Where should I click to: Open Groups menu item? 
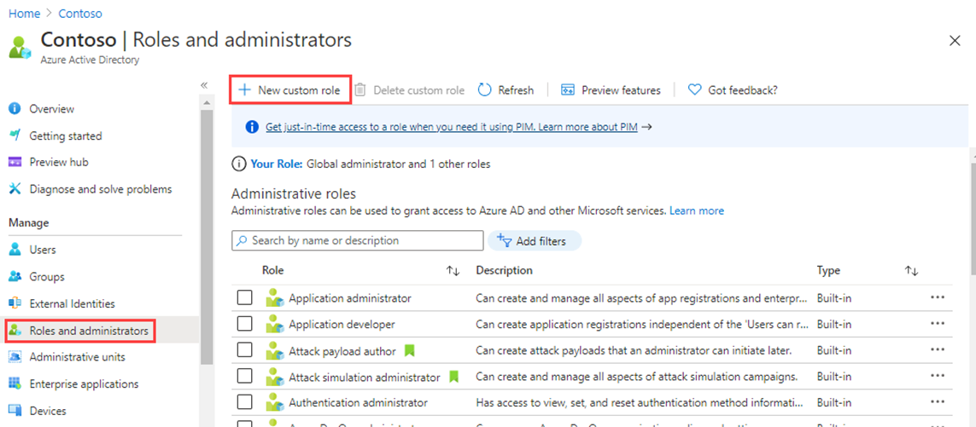click(47, 277)
